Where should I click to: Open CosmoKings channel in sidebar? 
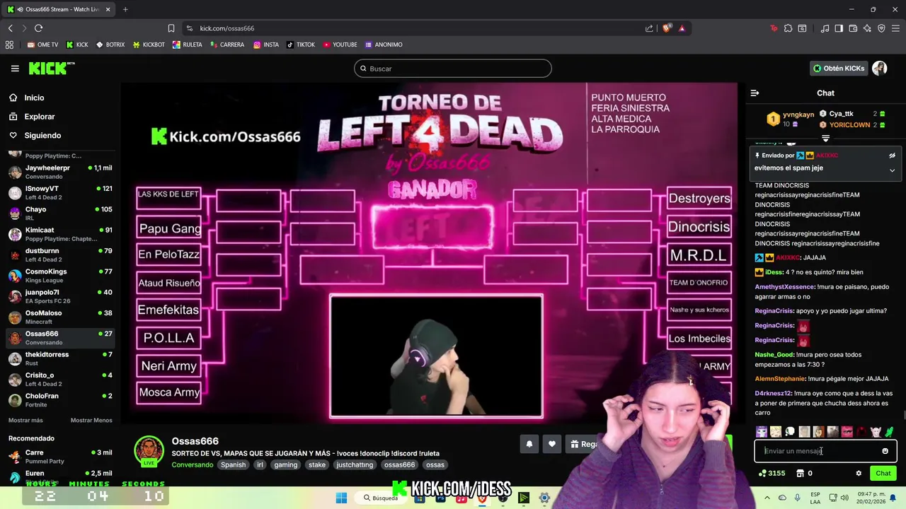(60, 276)
